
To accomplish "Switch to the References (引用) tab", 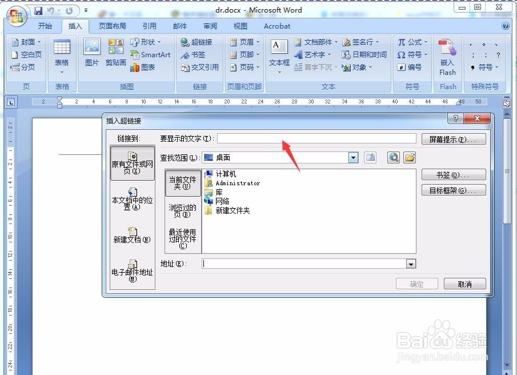I will tap(149, 26).
